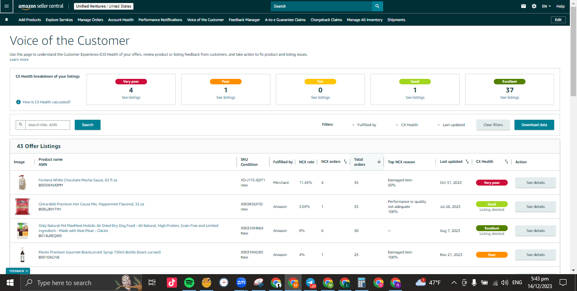Expand the Last updated filter dropdown
The image size is (577, 291).
coord(451,125)
